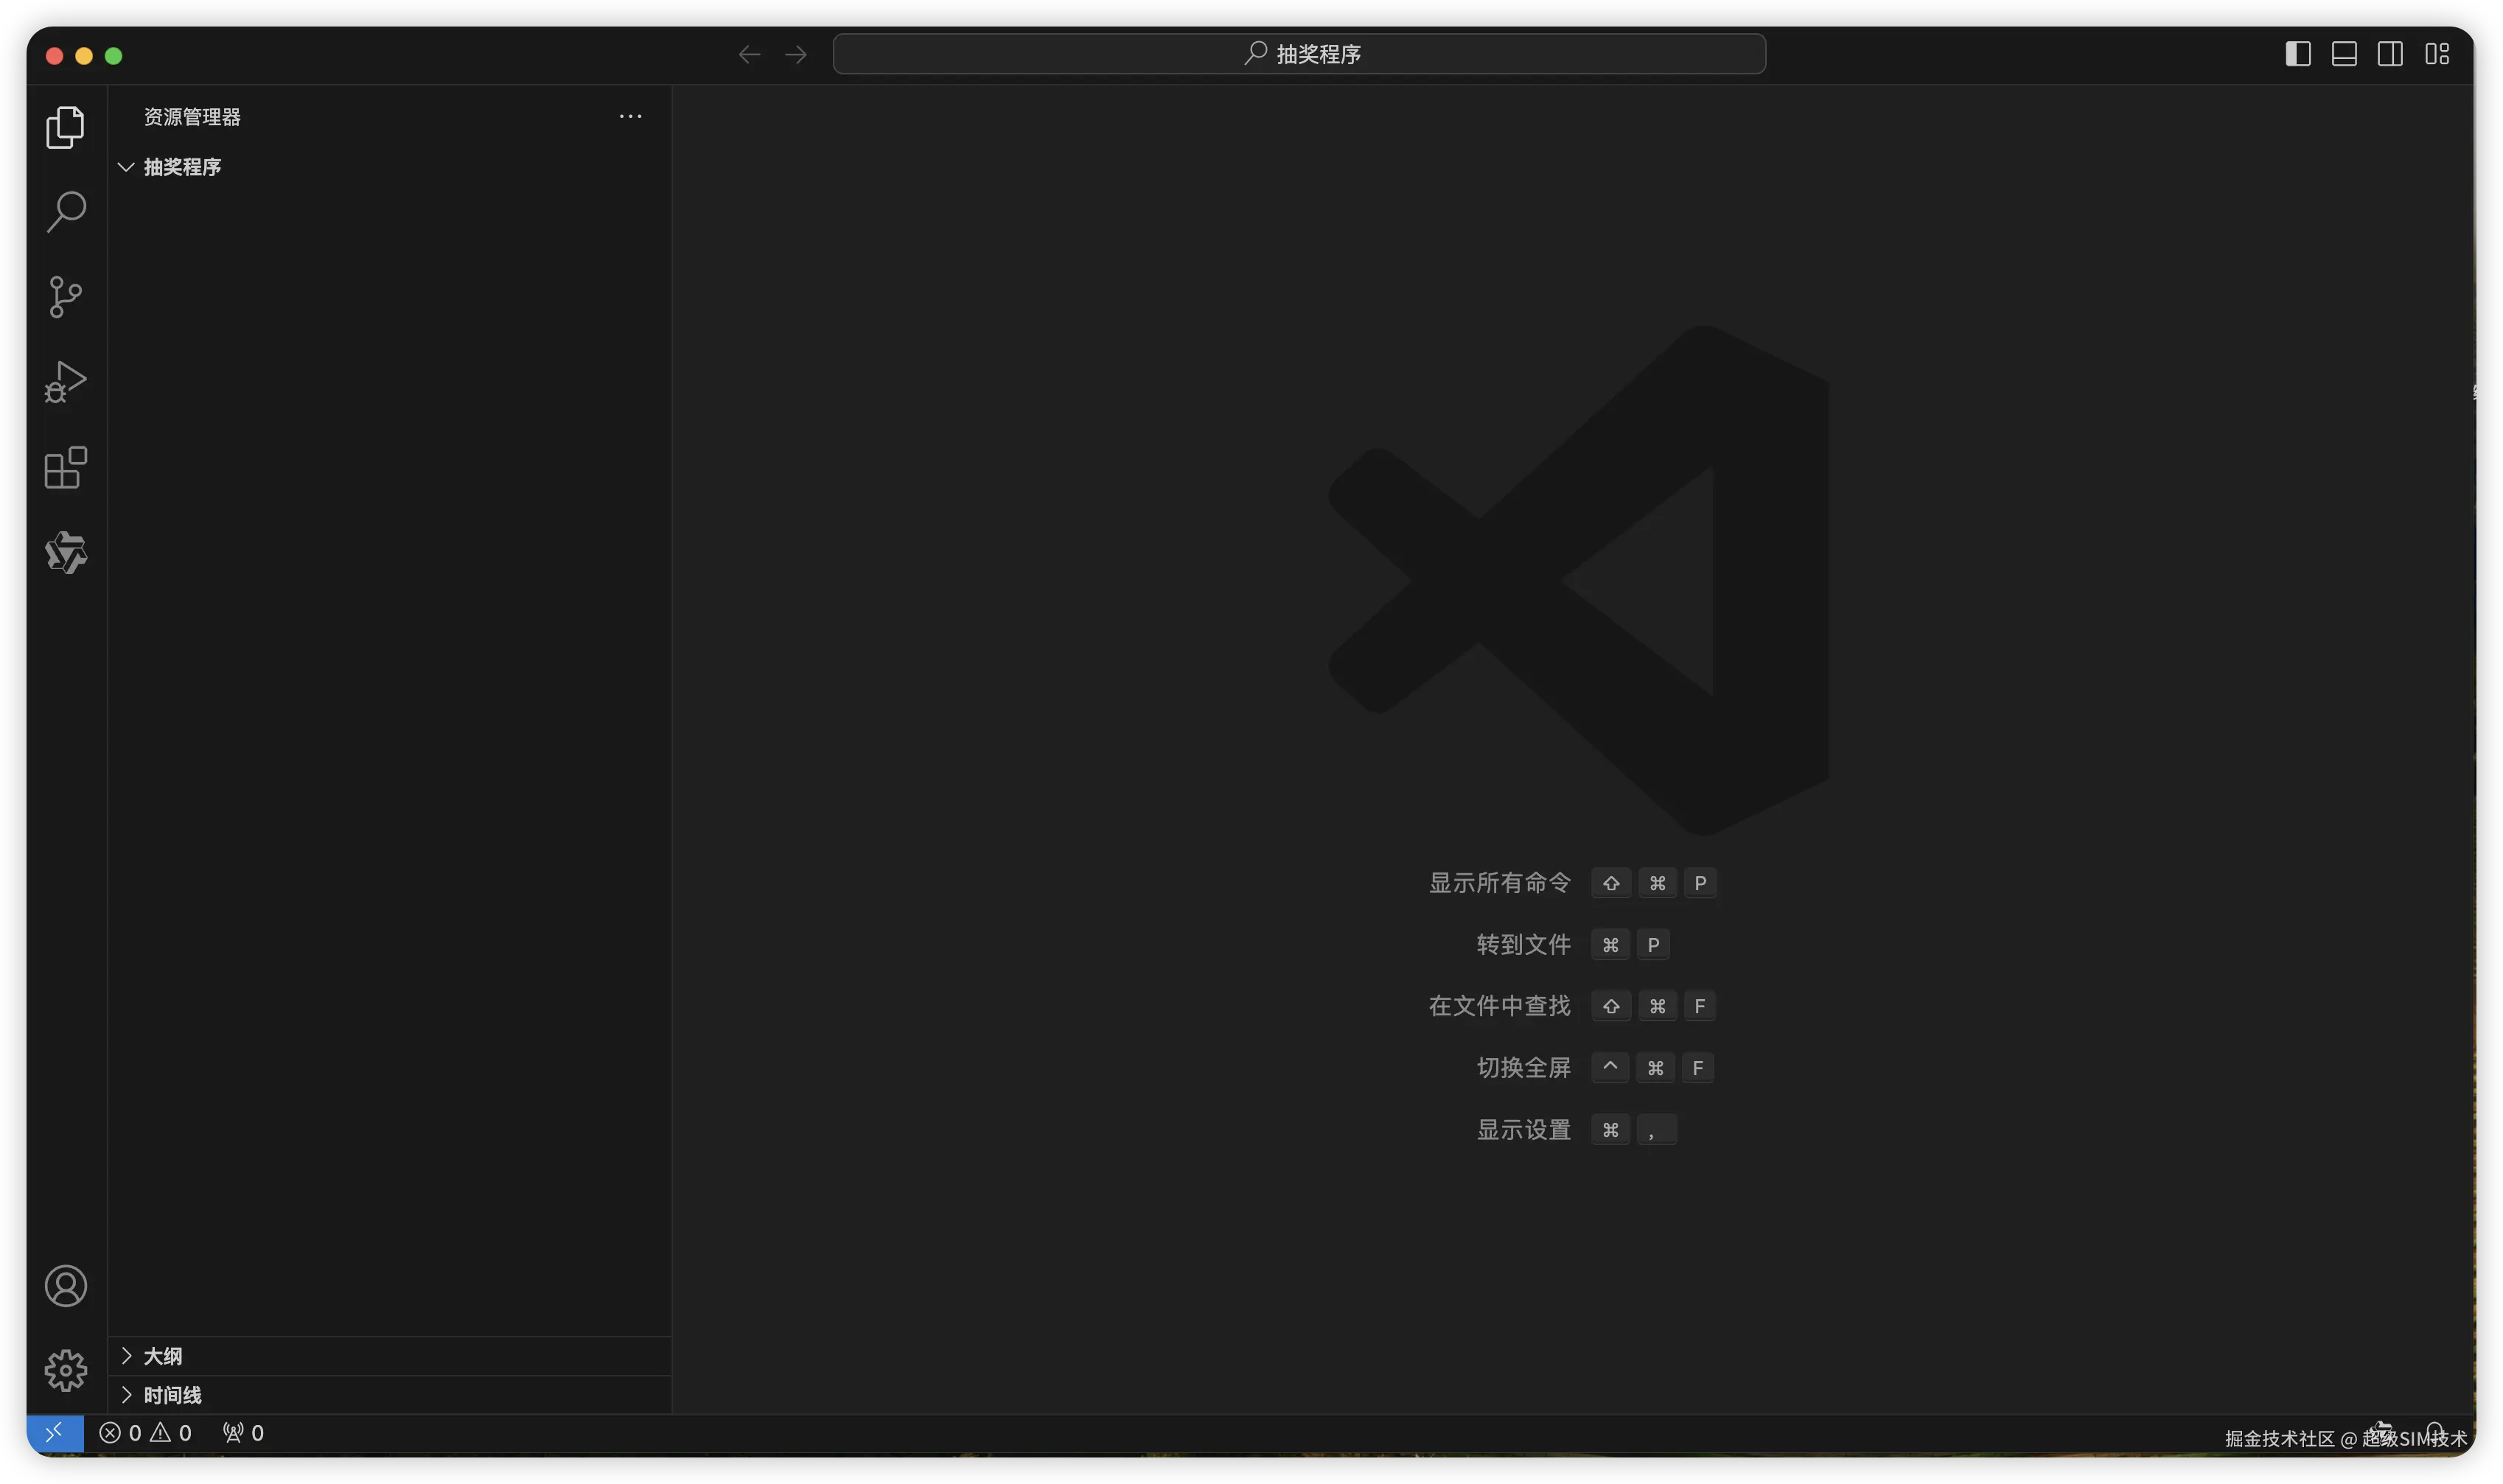Toggle the secondary side bar

[2390, 54]
